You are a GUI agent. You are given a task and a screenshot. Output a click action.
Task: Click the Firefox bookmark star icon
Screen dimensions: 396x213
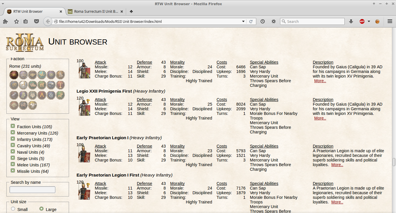[17, 21]
